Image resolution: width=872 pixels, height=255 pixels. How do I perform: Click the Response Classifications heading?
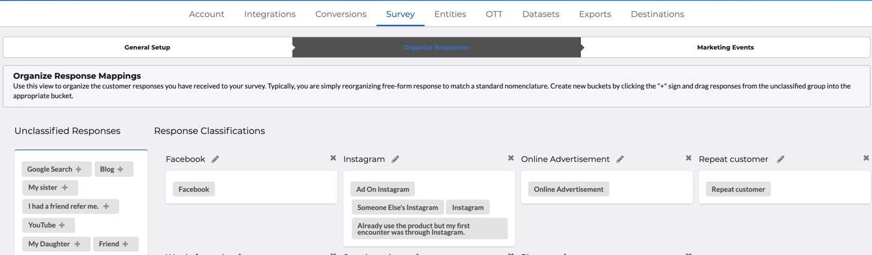click(210, 131)
